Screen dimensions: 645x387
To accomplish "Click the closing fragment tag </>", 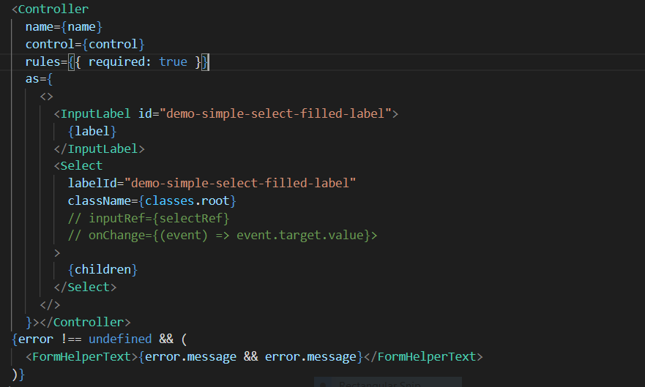I will [51, 305].
